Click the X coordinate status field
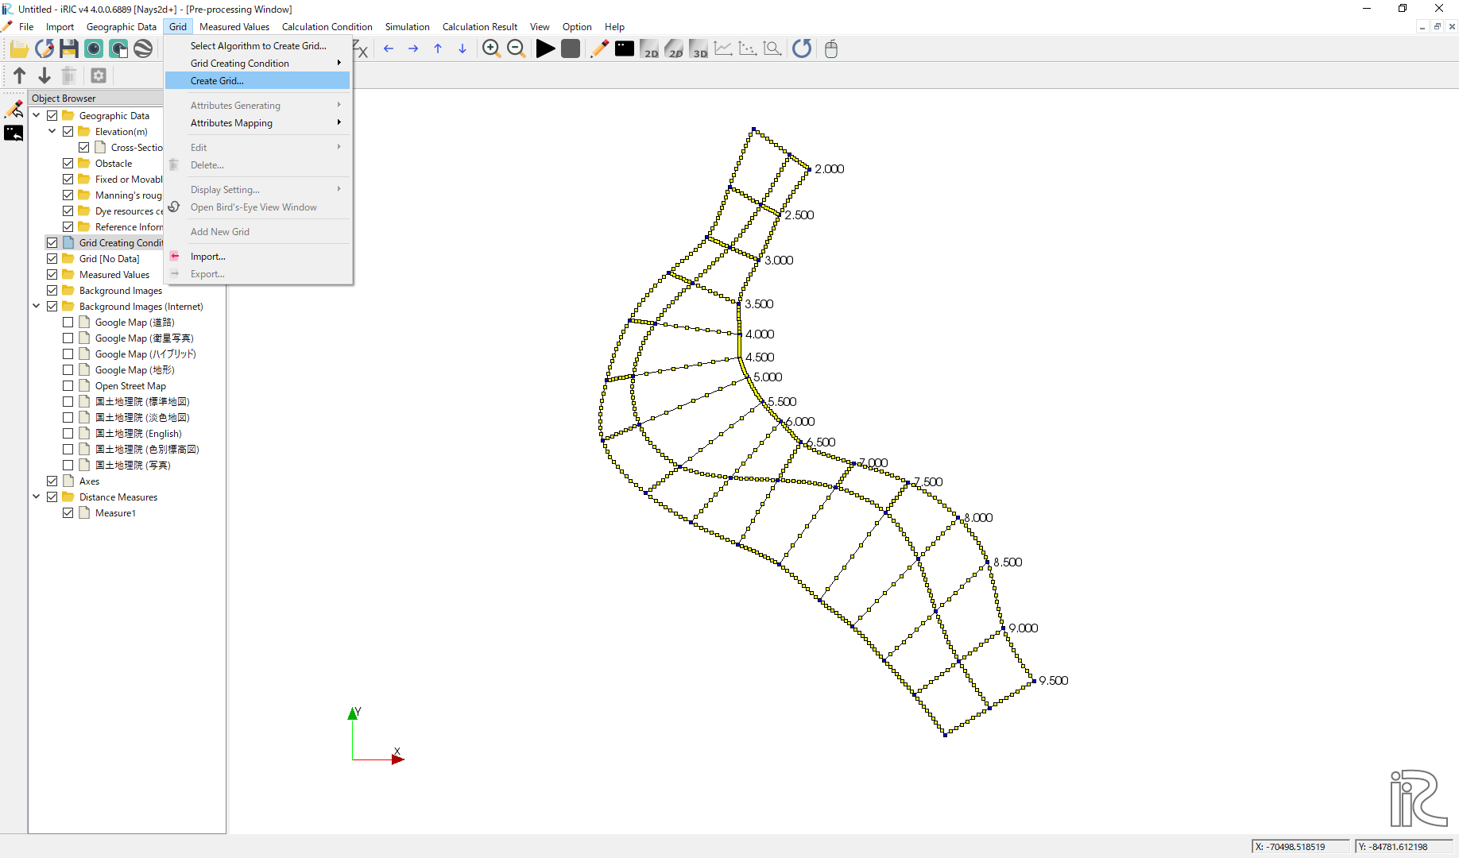 pos(1301,847)
